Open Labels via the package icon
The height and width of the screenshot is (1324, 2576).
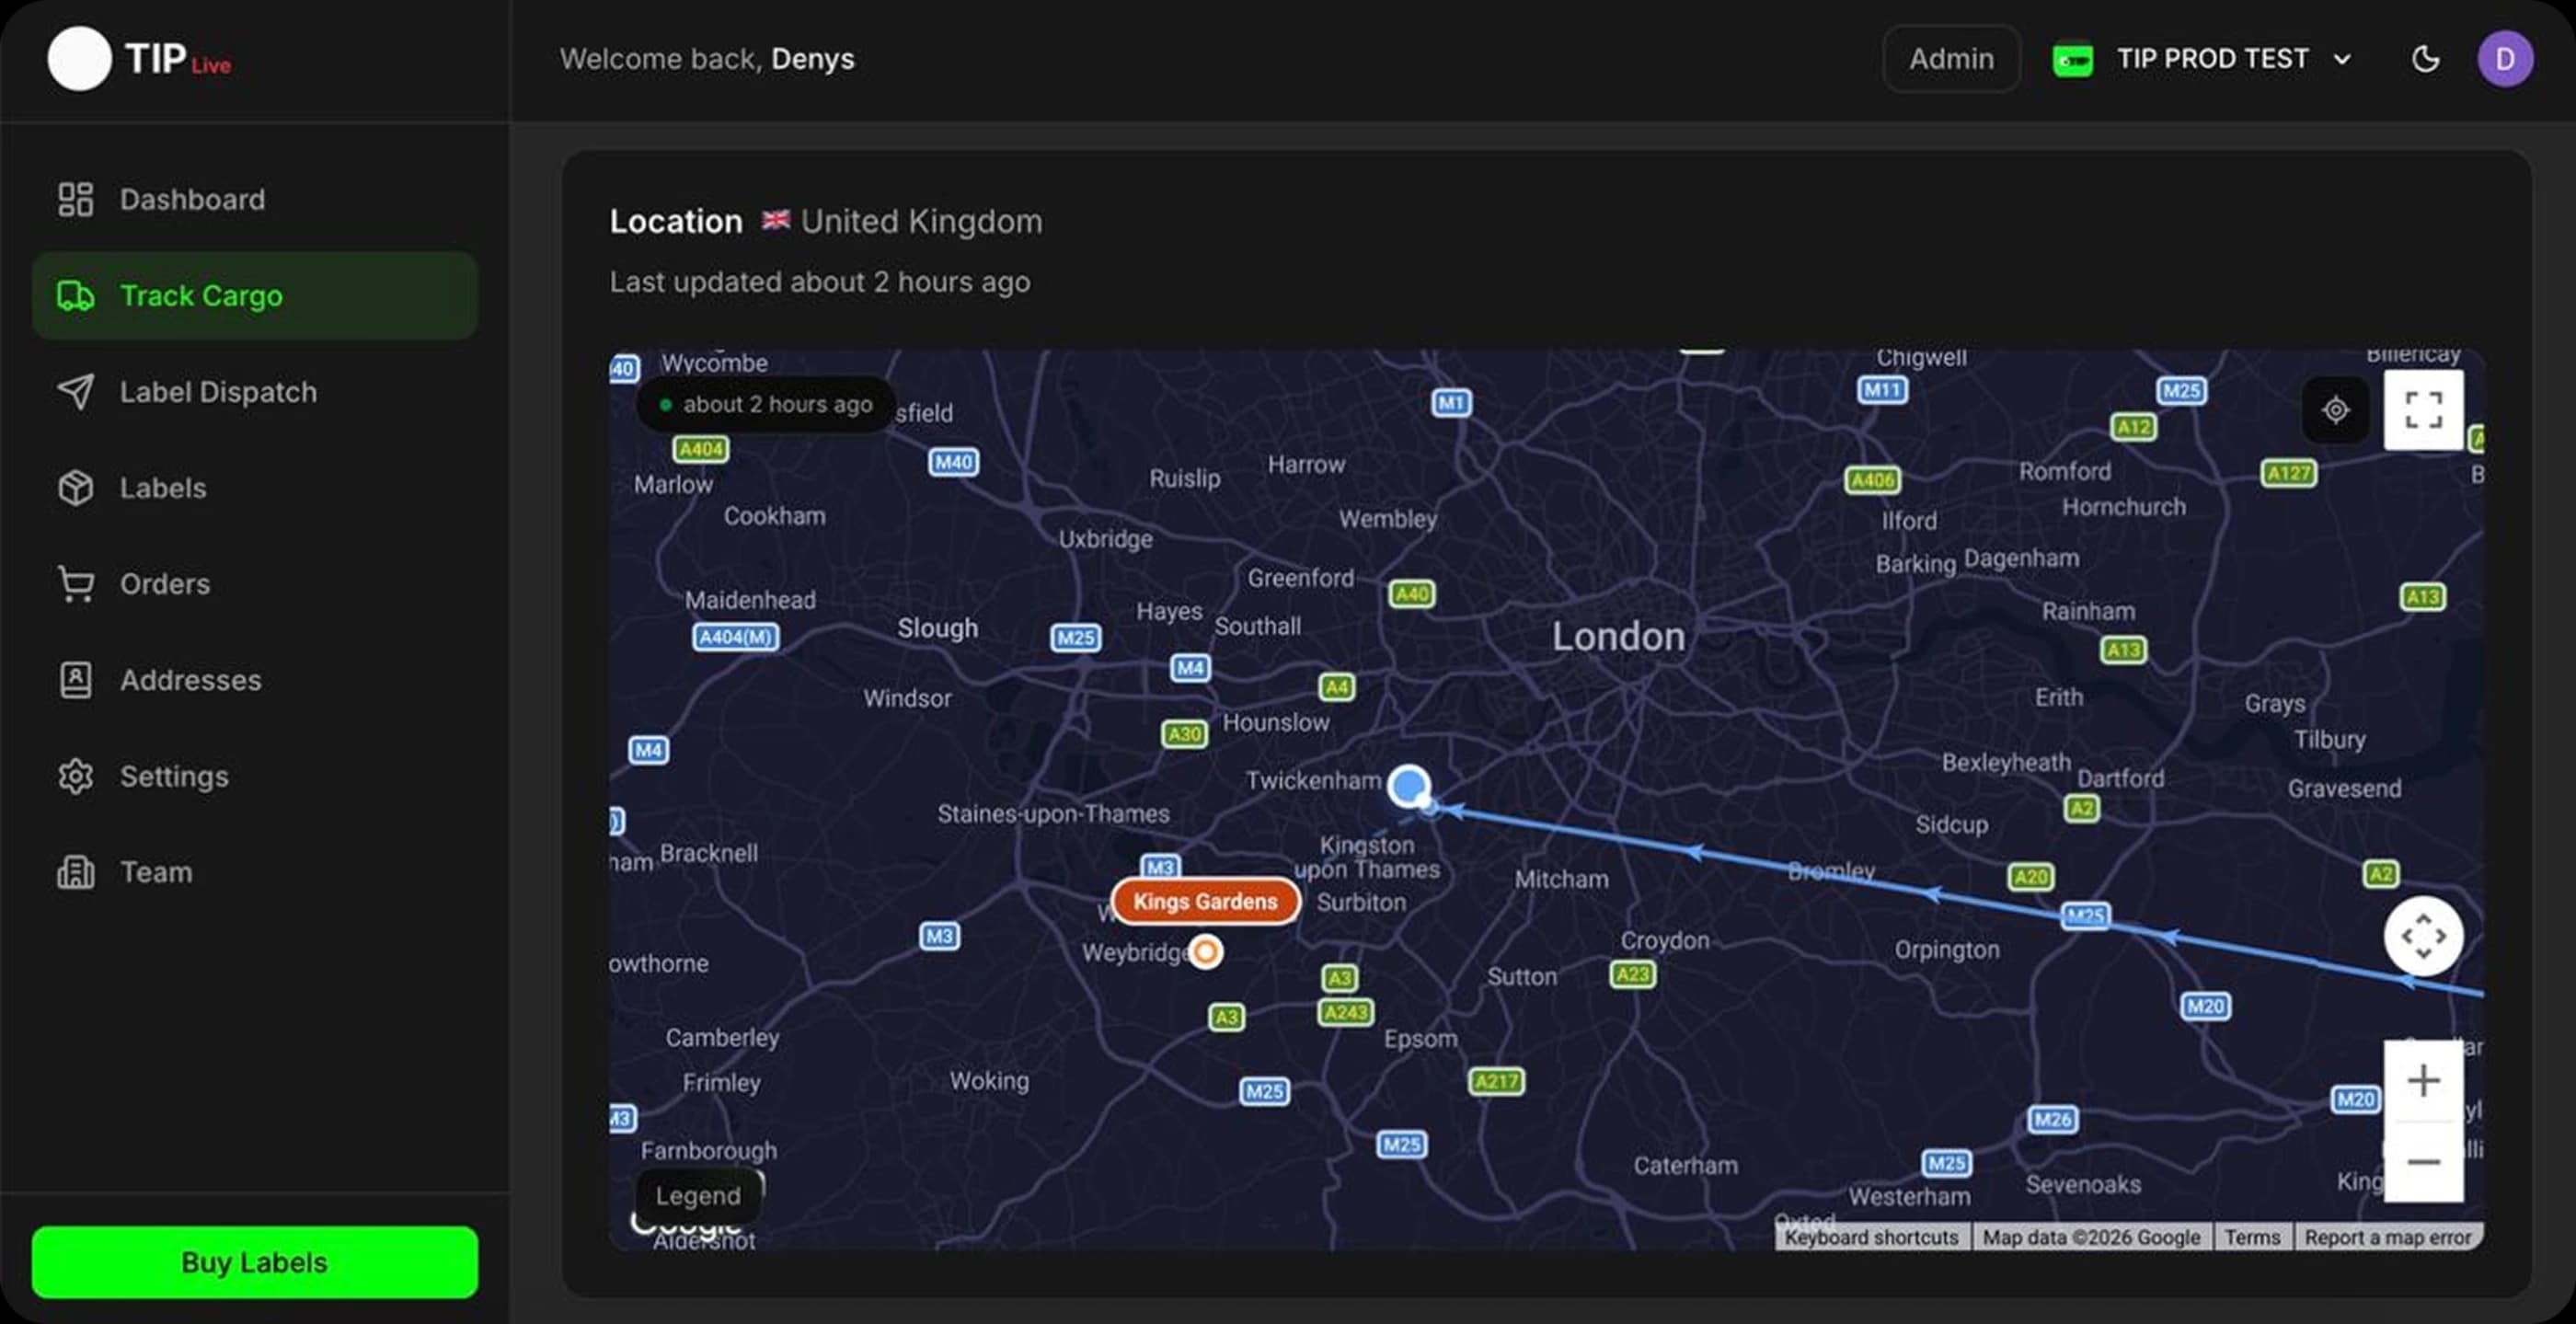pos(75,487)
